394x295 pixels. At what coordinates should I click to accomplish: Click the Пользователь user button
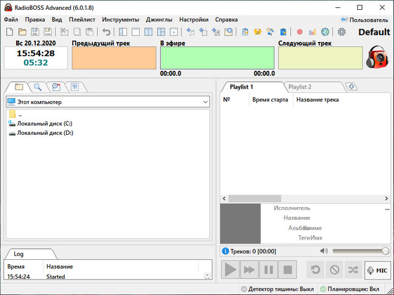pyautogui.click(x=364, y=20)
